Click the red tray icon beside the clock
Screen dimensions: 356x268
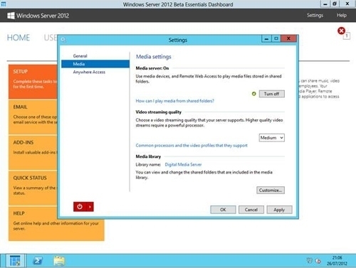(x=318, y=261)
